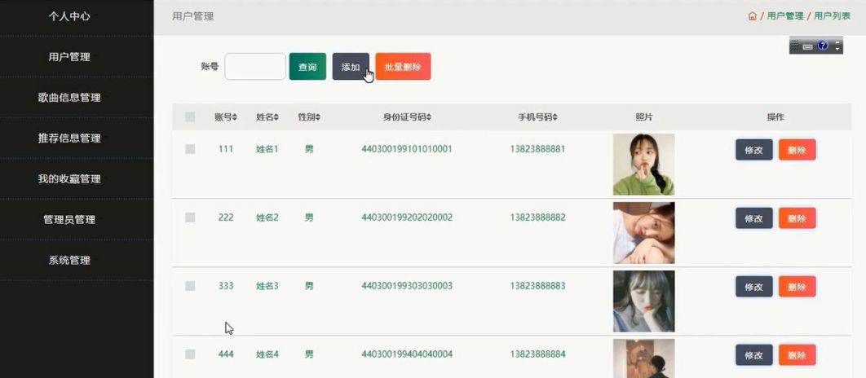The image size is (866, 378).
Task: Click the 照片 column header
Action: (x=644, y=117)
